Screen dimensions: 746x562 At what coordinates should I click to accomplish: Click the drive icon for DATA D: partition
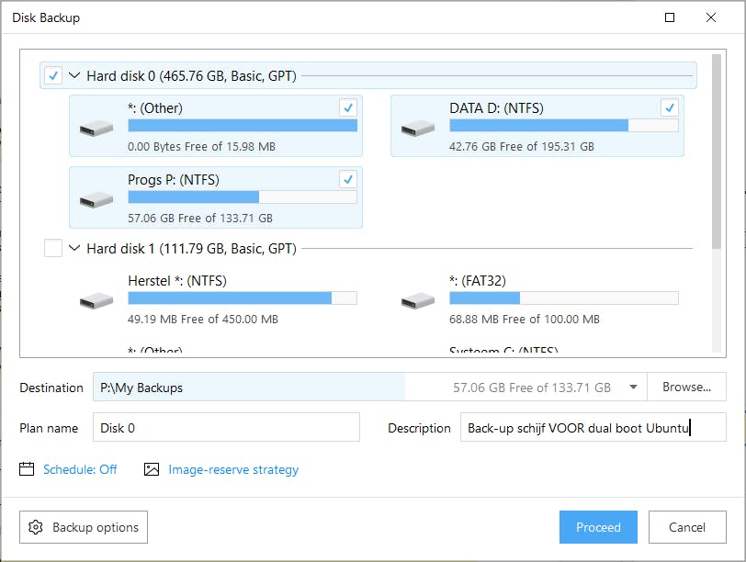418,128
